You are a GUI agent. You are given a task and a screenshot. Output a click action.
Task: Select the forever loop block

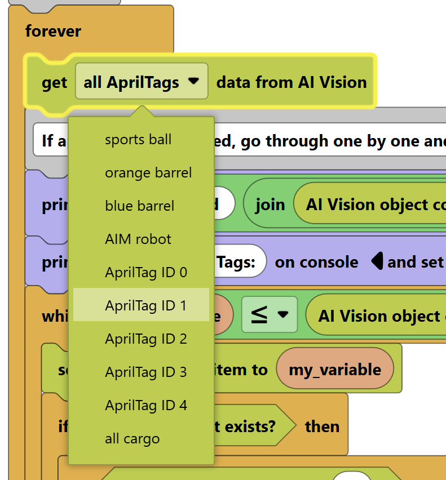(53, 31)
